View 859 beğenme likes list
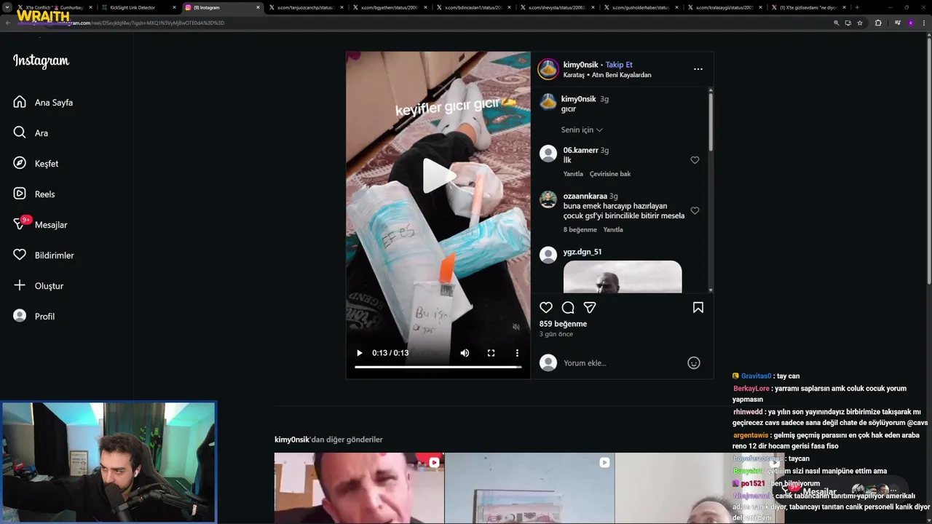Image resolution: width=932 pixels, height=524 pixels. pyautogui.click(x=563, y=324)
